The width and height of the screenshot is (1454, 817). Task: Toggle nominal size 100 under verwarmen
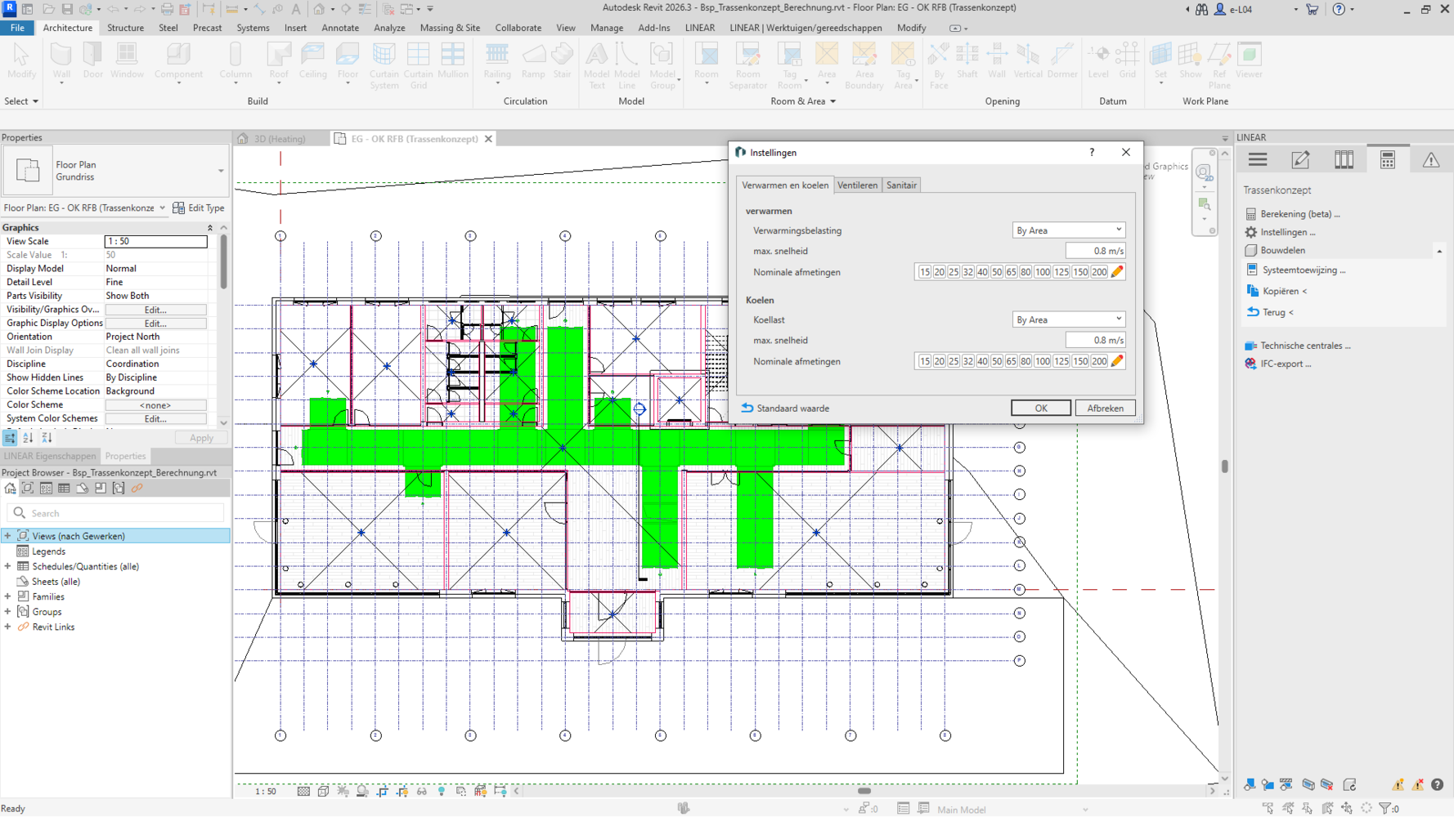[1042, 272]
